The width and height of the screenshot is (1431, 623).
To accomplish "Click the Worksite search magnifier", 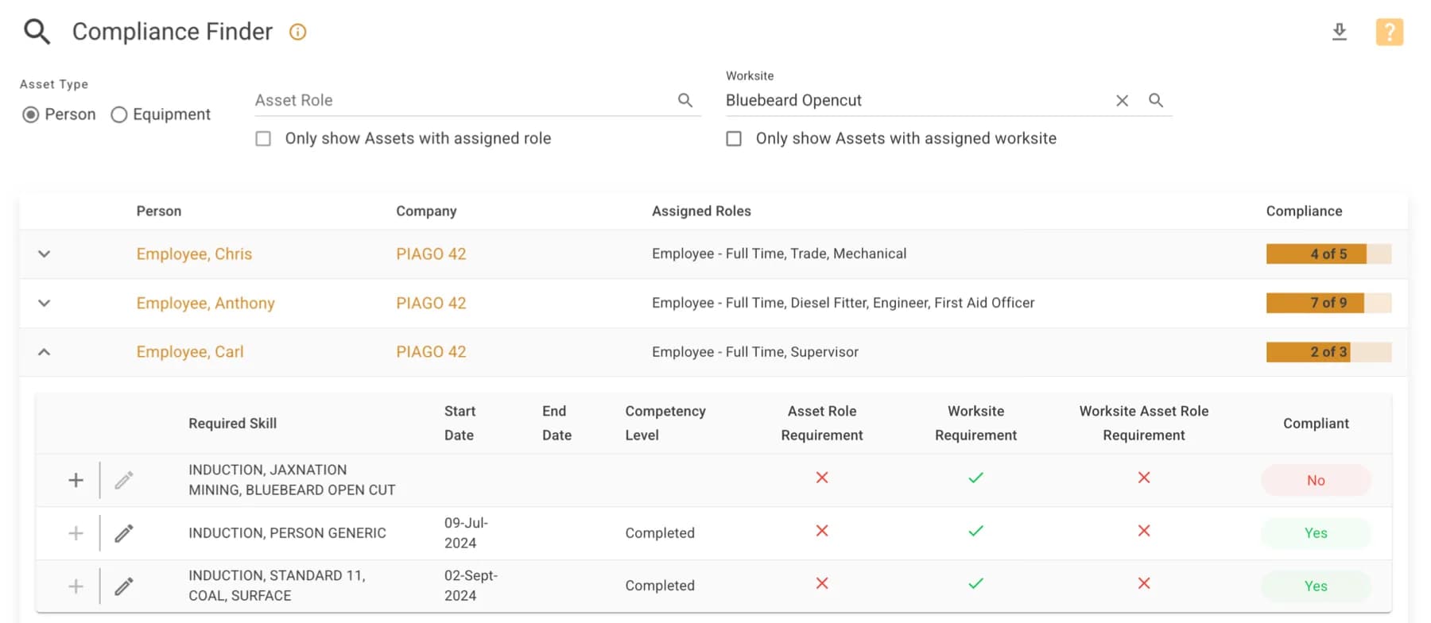I will [x=1156, y=100].
